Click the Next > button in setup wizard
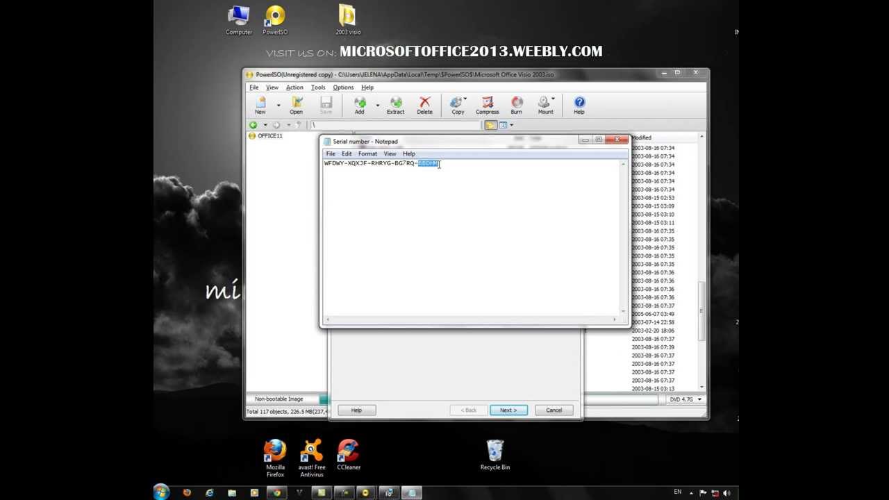The width and height of the screenshot is (889, 500). pyautogui.click(x=508, y=410)
